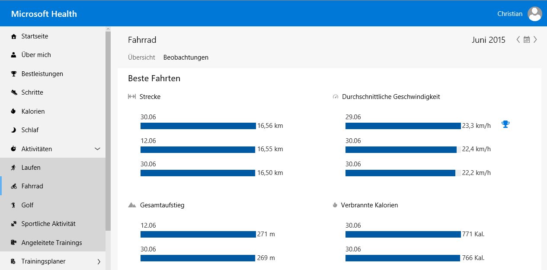The width and height of the screenshot is (547, 270).
Task: Click the Startseite home icon
Action: [13, 36]
